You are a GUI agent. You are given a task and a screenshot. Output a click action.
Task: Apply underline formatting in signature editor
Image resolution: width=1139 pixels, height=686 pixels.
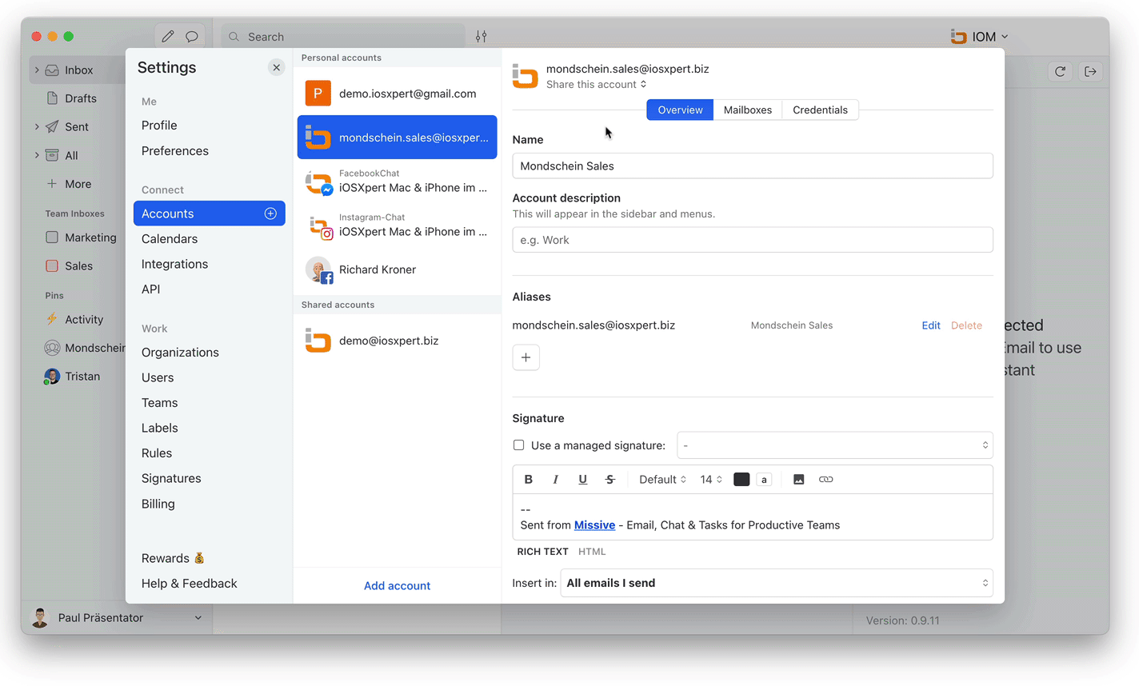coord(582,480)
